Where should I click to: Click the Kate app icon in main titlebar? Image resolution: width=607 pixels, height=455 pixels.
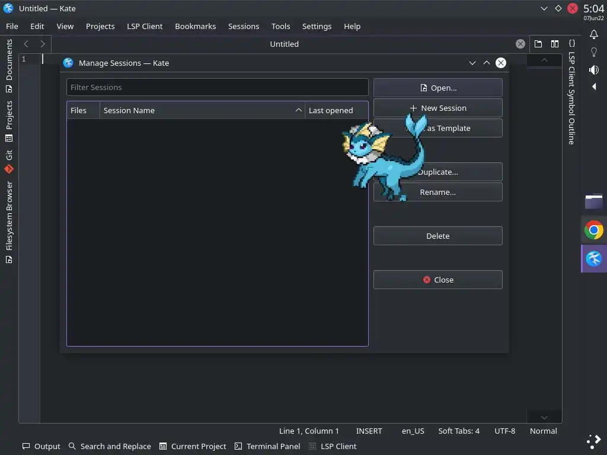coord(8,8)
